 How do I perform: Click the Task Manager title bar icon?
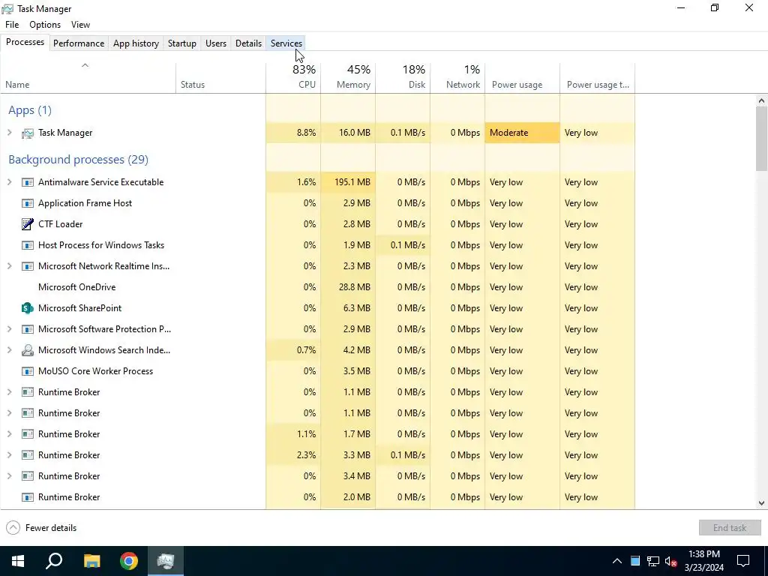tap(7, 9)
